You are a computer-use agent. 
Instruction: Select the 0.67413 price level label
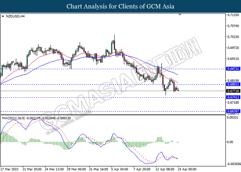(233, 97)
